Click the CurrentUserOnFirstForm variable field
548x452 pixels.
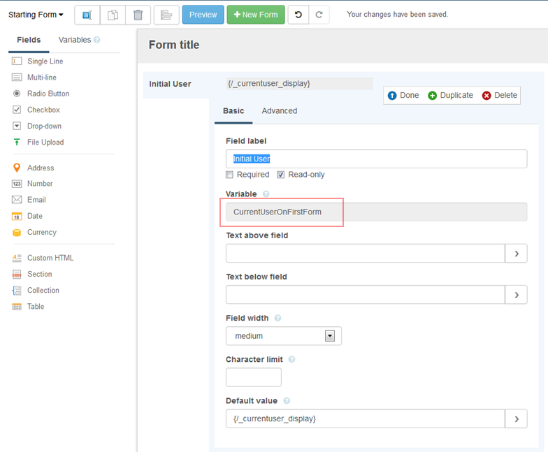pyautogui.click(x=376, y=212)
